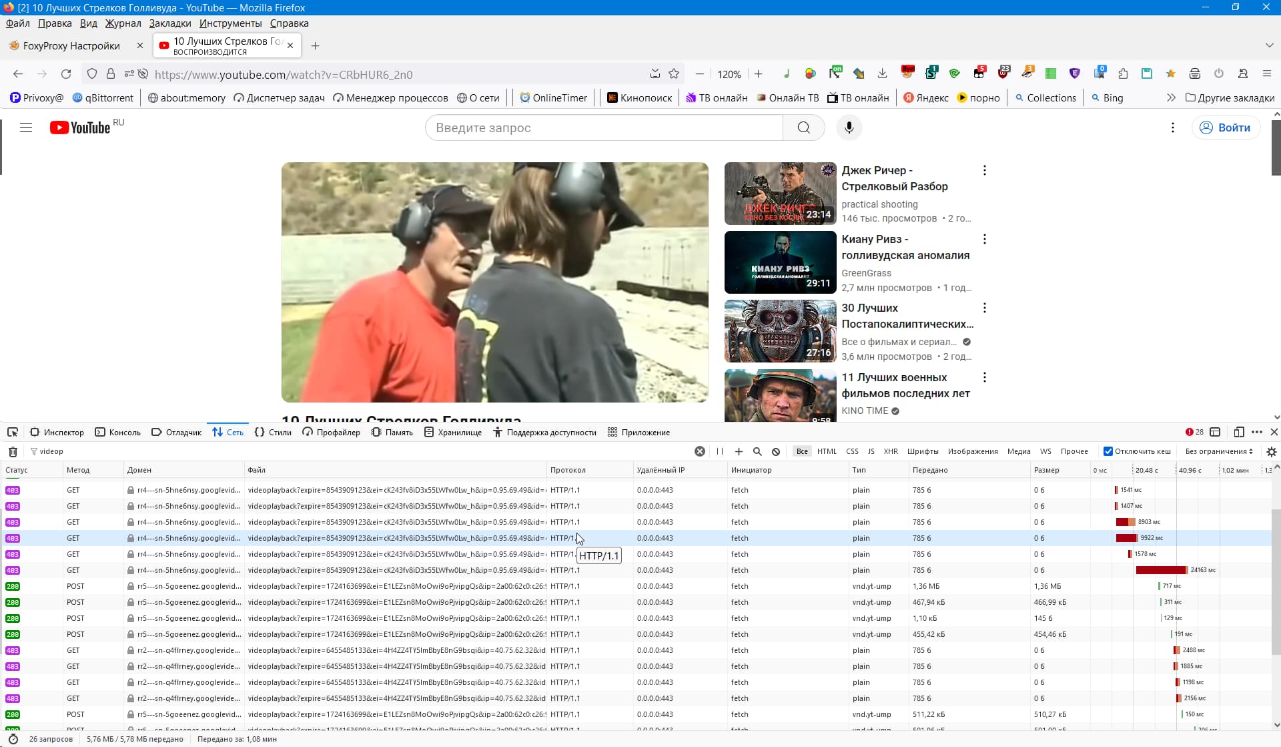Open request blocking panel
This screenshot has width=1281, height=747.
776,451
